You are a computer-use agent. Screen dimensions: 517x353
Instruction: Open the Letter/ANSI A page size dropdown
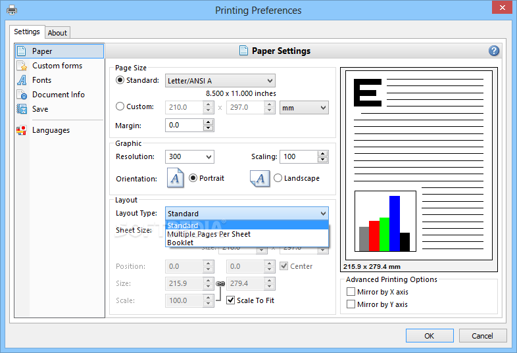[220, 81]
